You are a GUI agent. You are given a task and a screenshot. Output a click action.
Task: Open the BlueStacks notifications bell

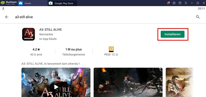coord(168,3)
